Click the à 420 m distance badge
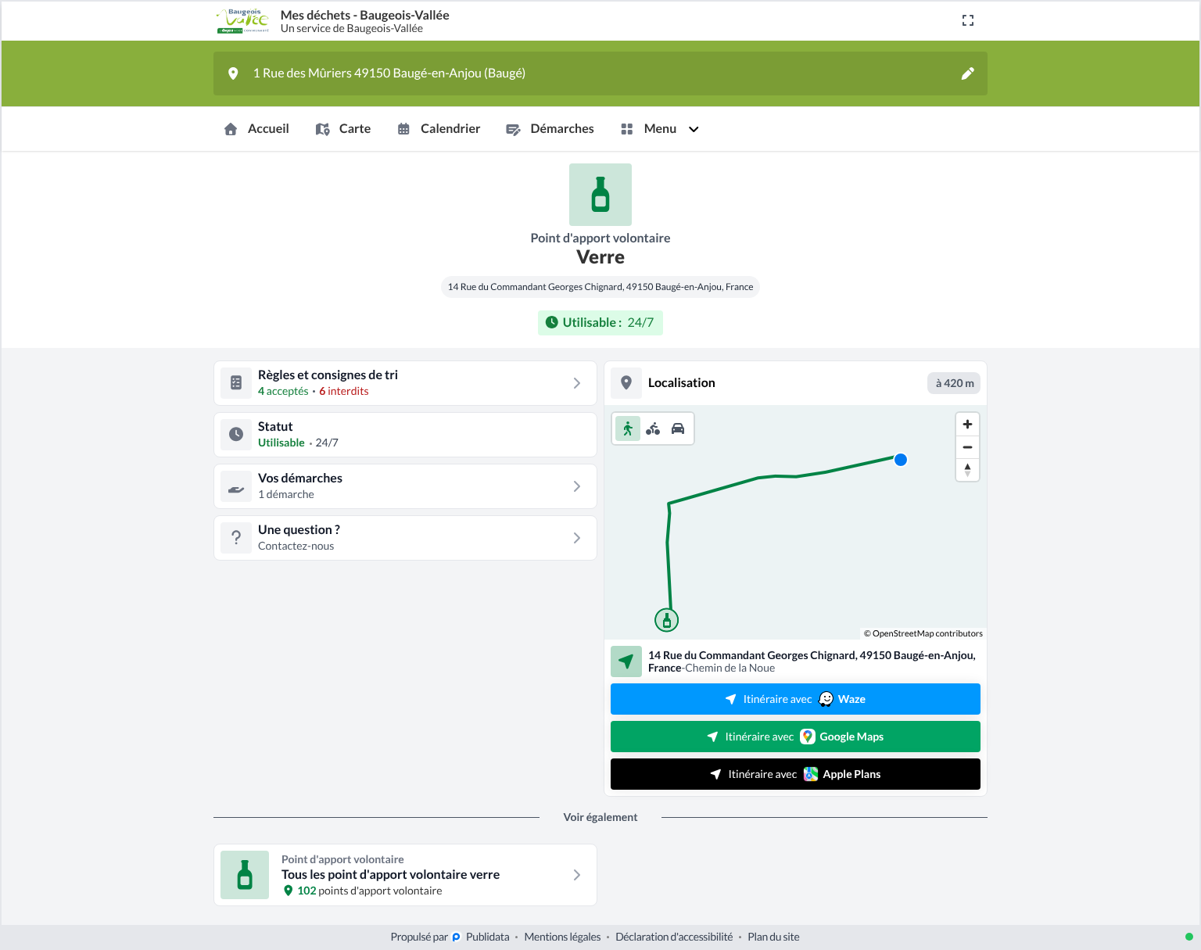Viewport: 1201px width, 950px height. [x=954, y=383]
